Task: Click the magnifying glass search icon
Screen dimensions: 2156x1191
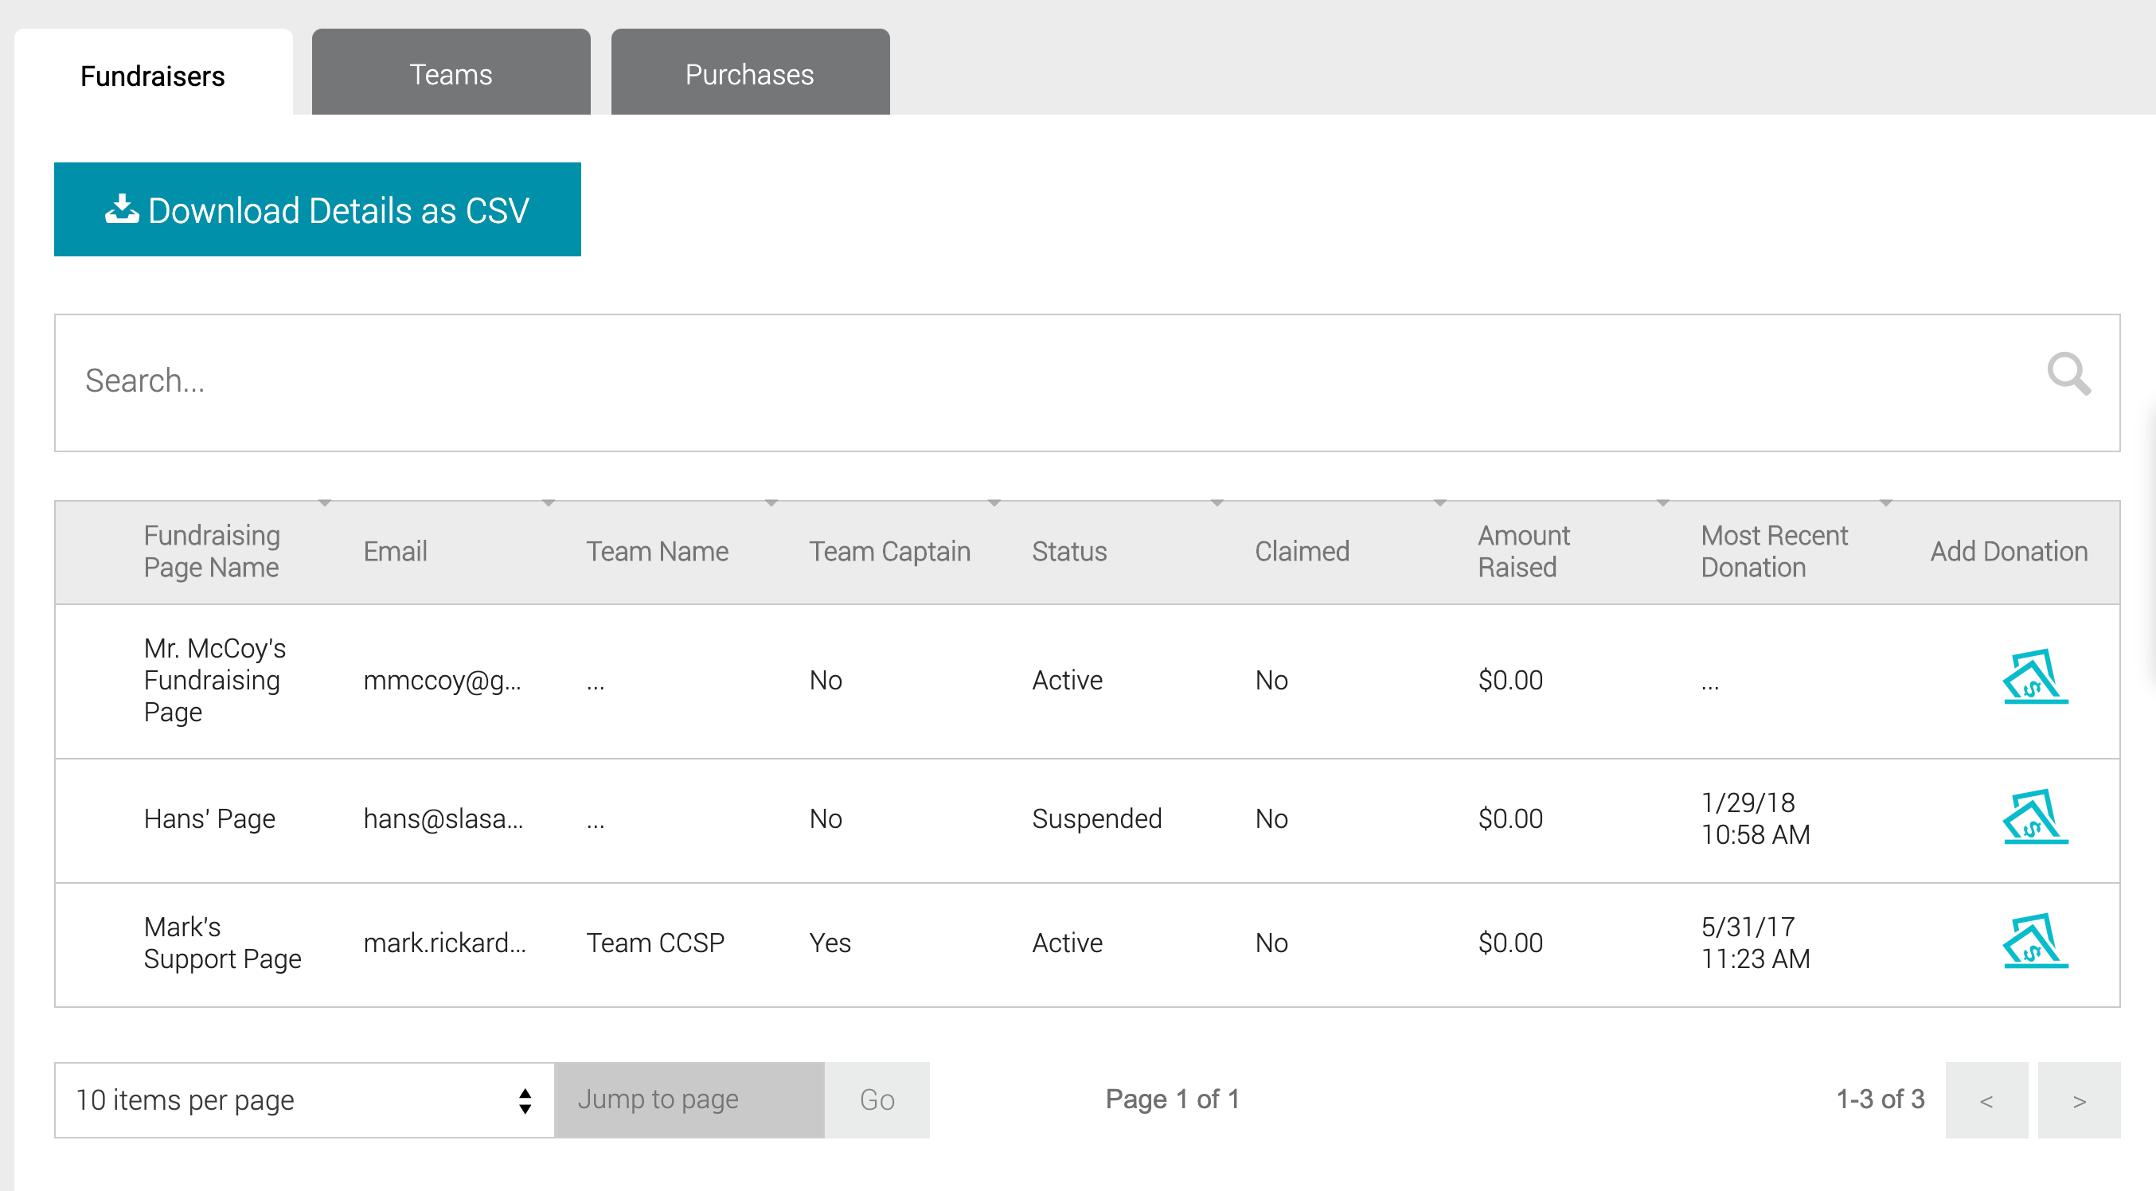Action: point(2068,373)
